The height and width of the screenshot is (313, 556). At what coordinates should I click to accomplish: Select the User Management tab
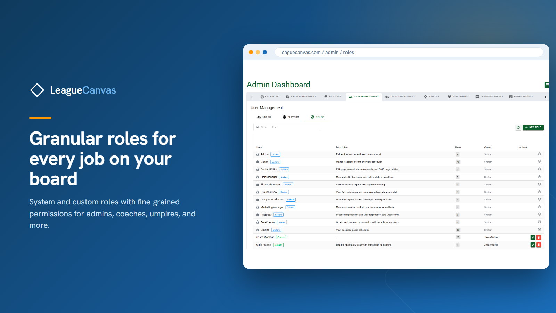click(364, 97)
